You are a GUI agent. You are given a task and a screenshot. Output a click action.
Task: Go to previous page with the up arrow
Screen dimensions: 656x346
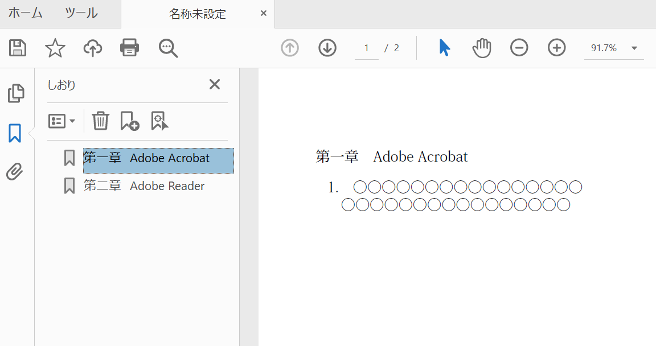289,48
